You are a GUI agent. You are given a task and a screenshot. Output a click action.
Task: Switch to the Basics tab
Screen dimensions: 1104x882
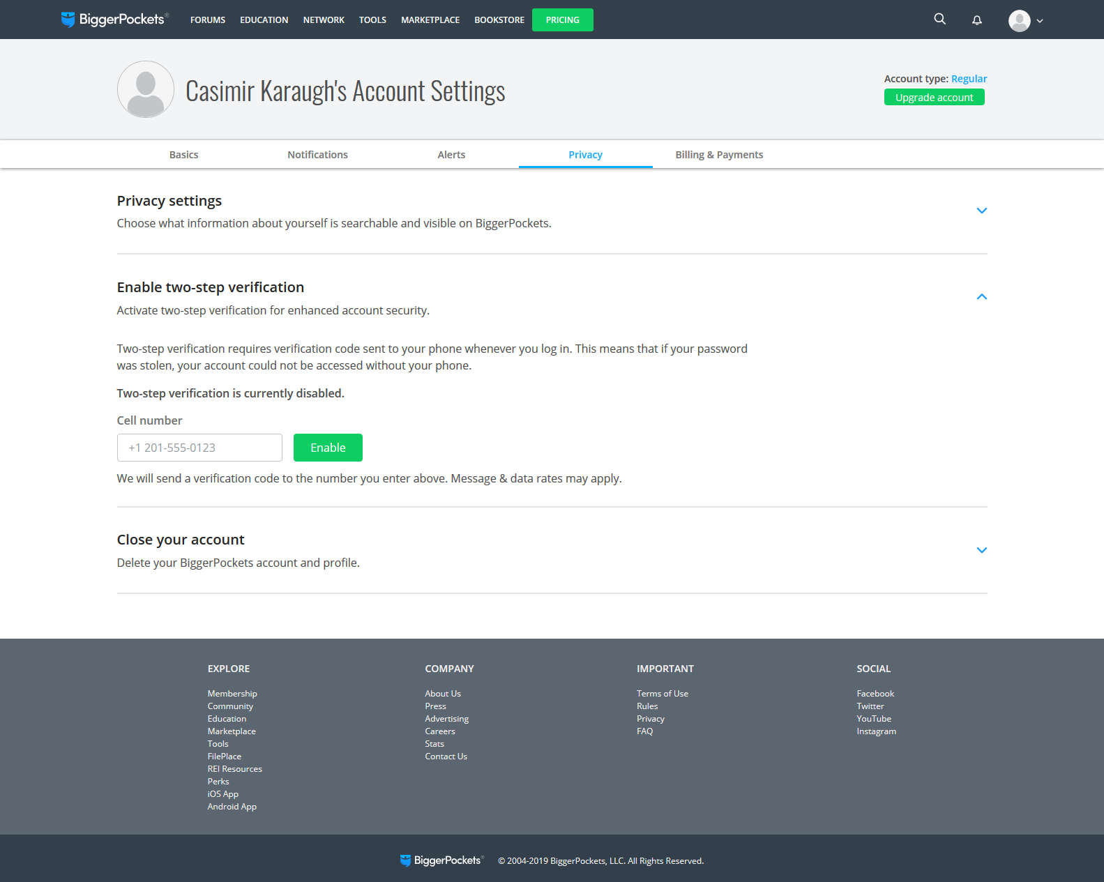point(184,155)
